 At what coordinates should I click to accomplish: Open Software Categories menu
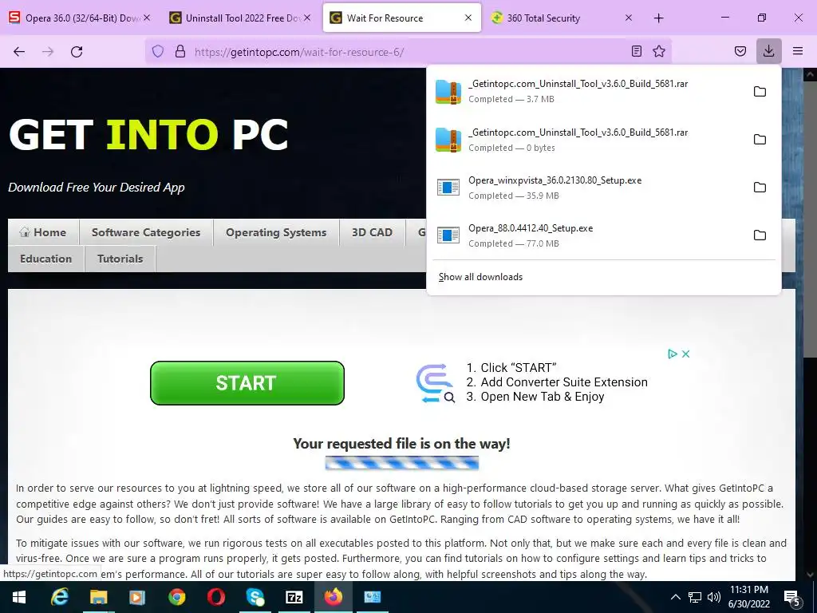(146, 232)
